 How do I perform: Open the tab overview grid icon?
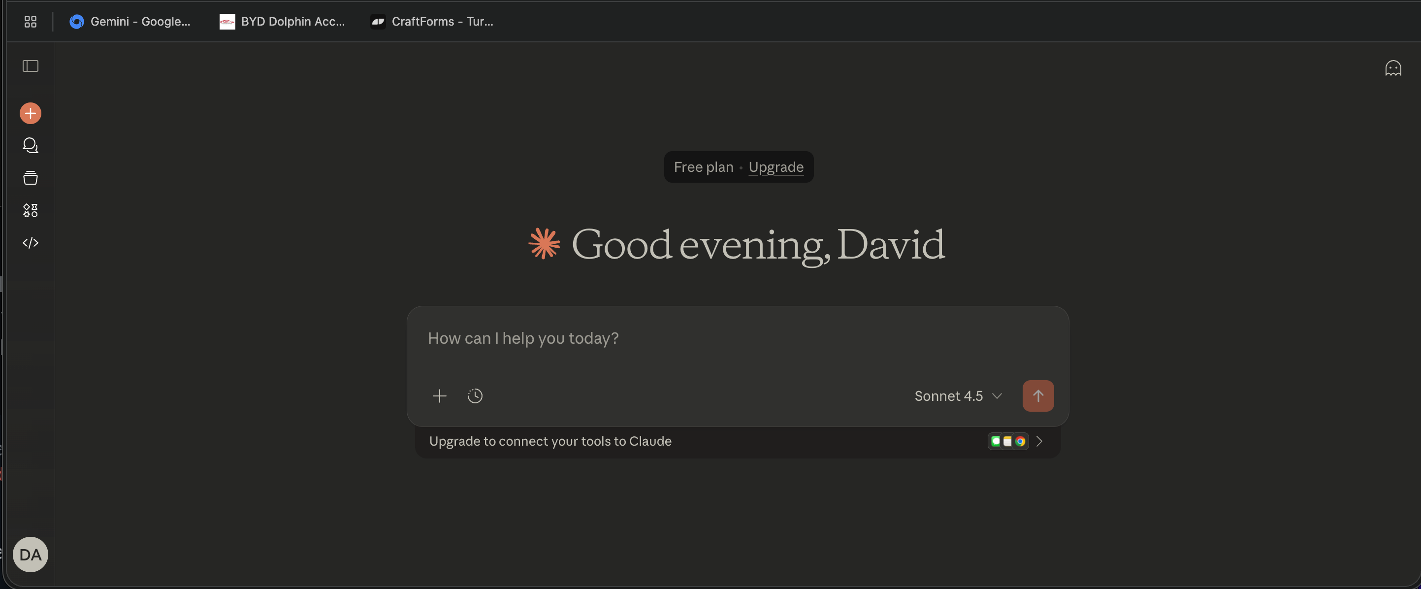pos(31,22)
